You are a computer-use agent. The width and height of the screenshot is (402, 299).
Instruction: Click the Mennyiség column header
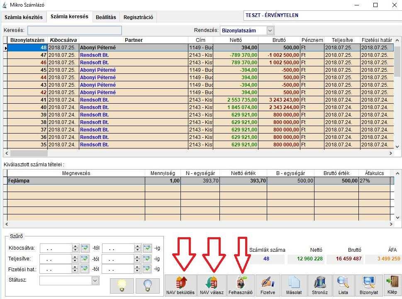(x=163, y=173)
